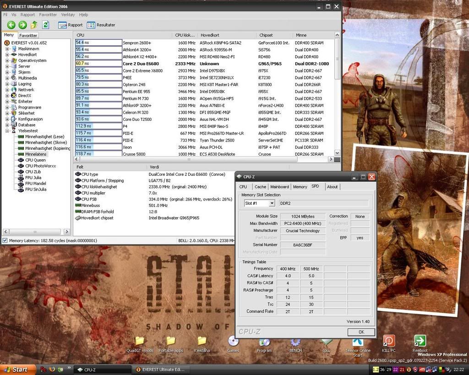
Task: Open the Rapport menu
Action: tap(27, 15)
